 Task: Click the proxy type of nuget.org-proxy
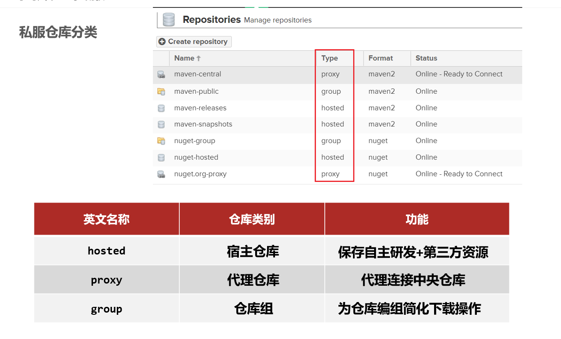(x=331, y=174)
